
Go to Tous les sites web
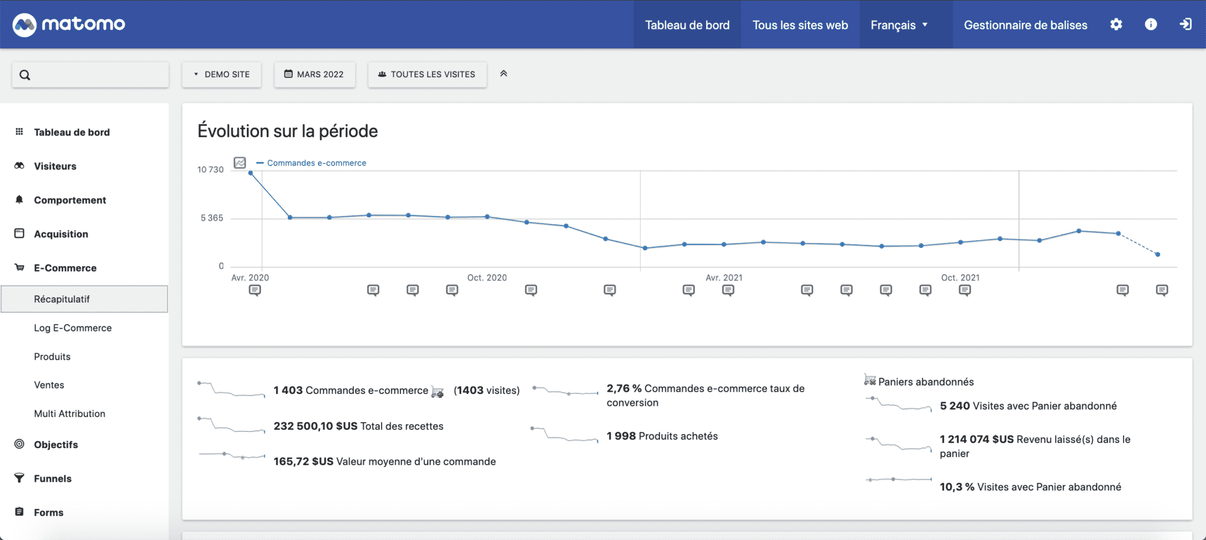click(x=800, y=25)
